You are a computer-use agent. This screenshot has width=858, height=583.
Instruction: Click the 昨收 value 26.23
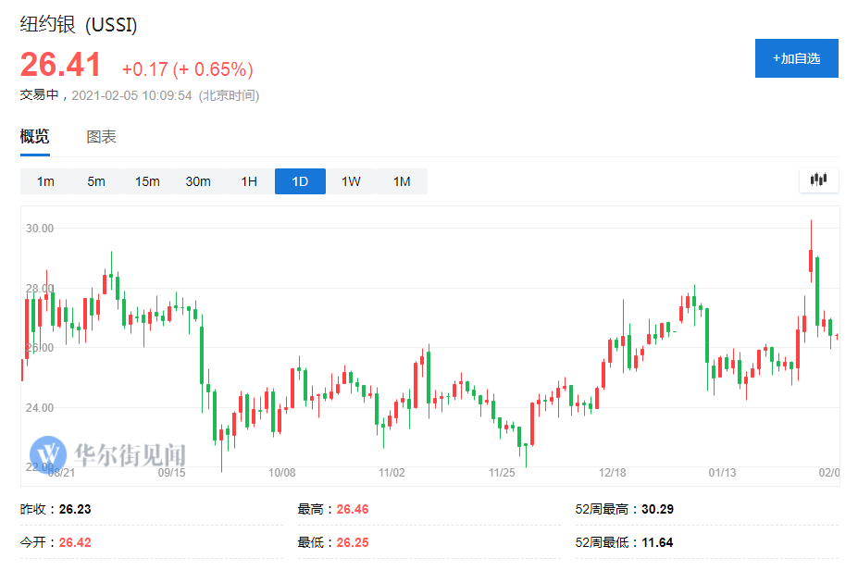click(x=75, y=509)
